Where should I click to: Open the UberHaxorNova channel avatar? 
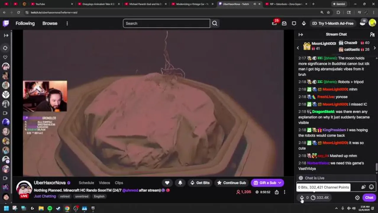[24, 189]
